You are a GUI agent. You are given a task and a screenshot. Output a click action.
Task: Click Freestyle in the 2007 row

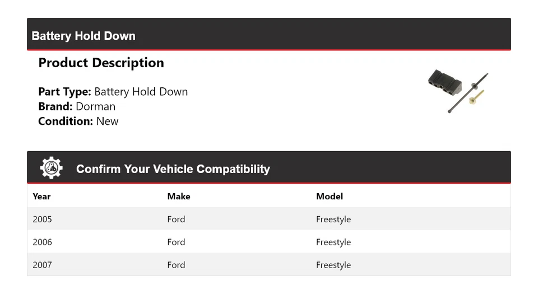point(333,265)
